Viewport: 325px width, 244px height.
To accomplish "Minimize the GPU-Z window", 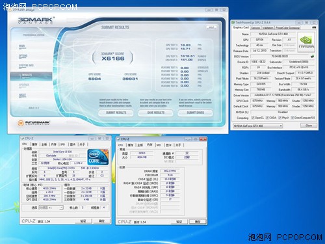I will point(299,23).
